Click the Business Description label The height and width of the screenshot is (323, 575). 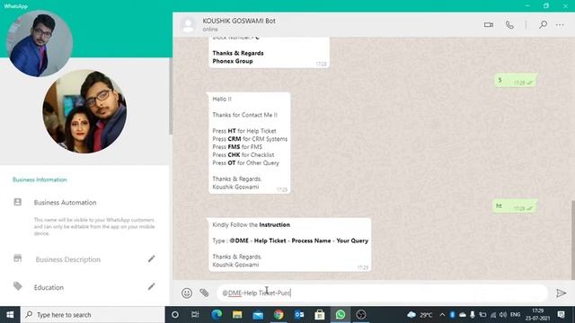coord(68,259)
